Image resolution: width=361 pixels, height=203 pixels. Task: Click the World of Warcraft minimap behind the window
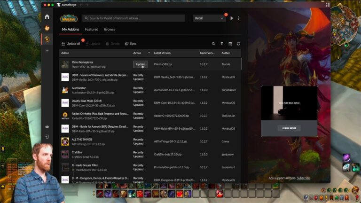point(345,25)
